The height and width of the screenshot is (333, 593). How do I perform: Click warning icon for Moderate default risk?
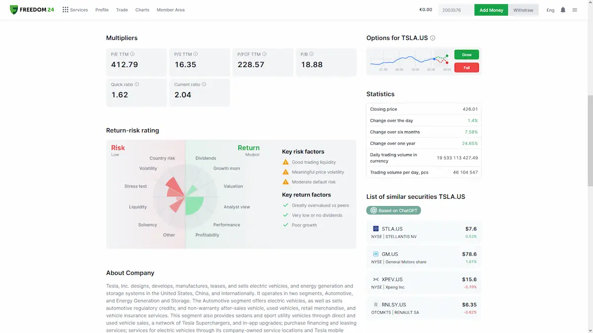(286, 182)
